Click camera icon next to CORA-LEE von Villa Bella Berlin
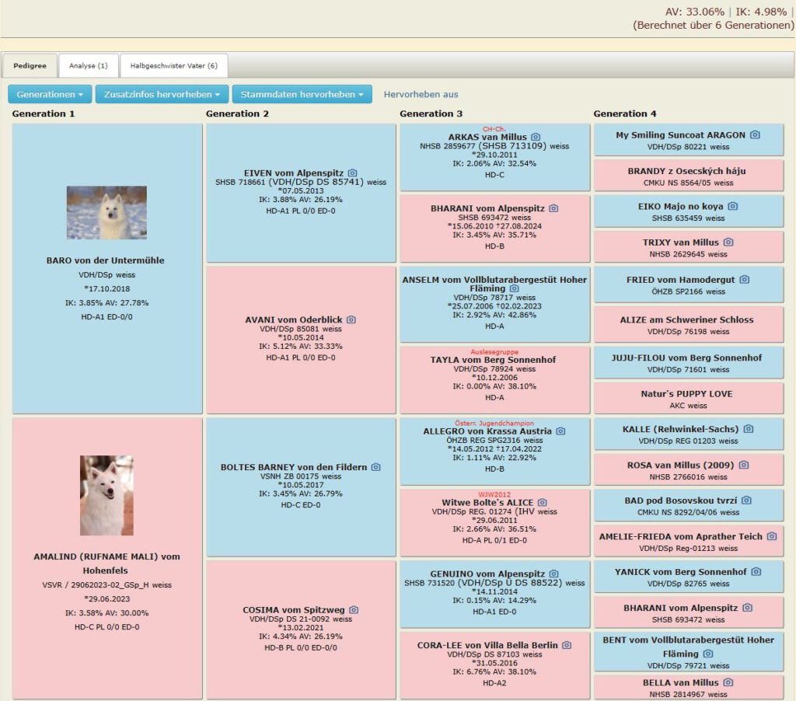 click(x=567, y=645)
